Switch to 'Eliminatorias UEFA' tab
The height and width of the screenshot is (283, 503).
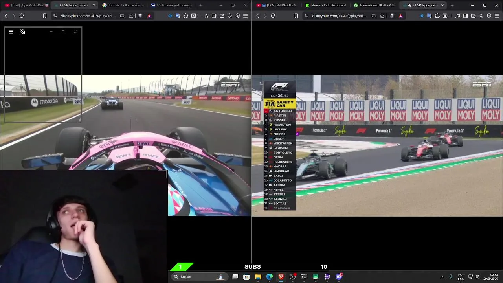click(x=375, y=5)
